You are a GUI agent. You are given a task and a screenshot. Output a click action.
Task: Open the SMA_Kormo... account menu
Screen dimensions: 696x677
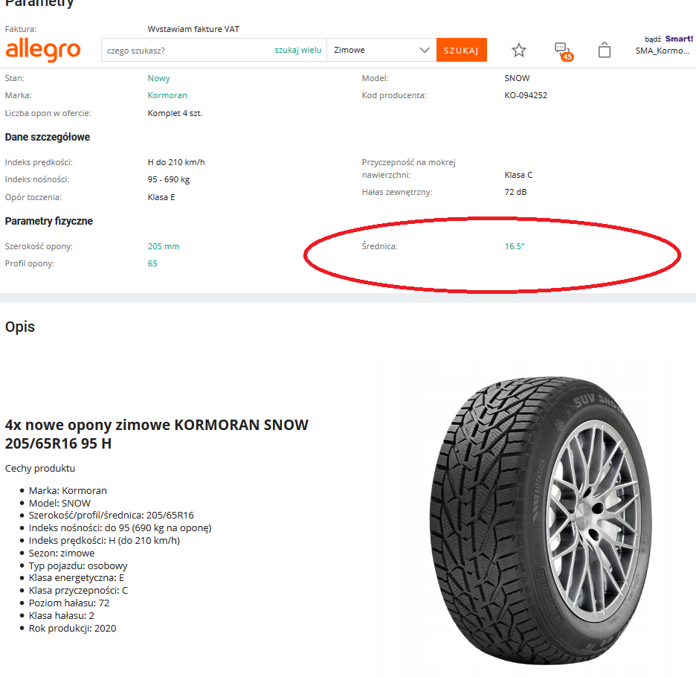pos(663,51)
